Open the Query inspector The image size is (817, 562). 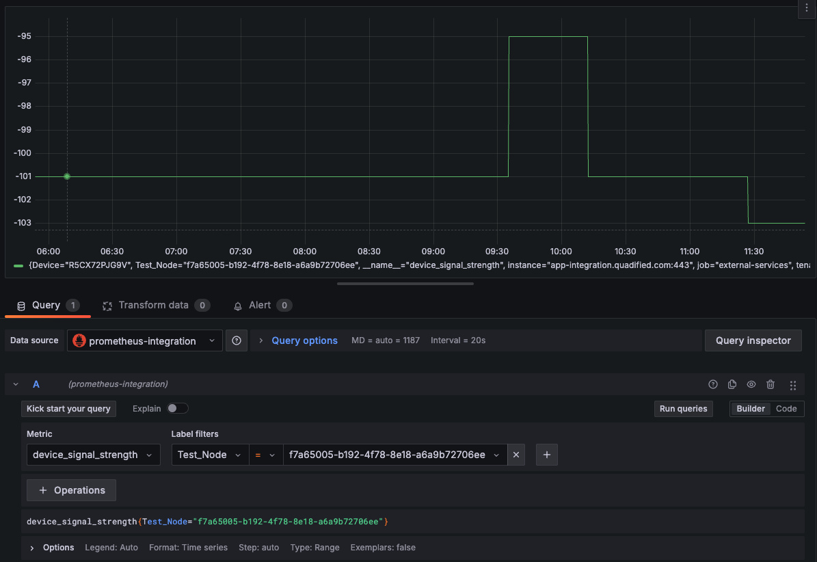[x=753, y=340]
